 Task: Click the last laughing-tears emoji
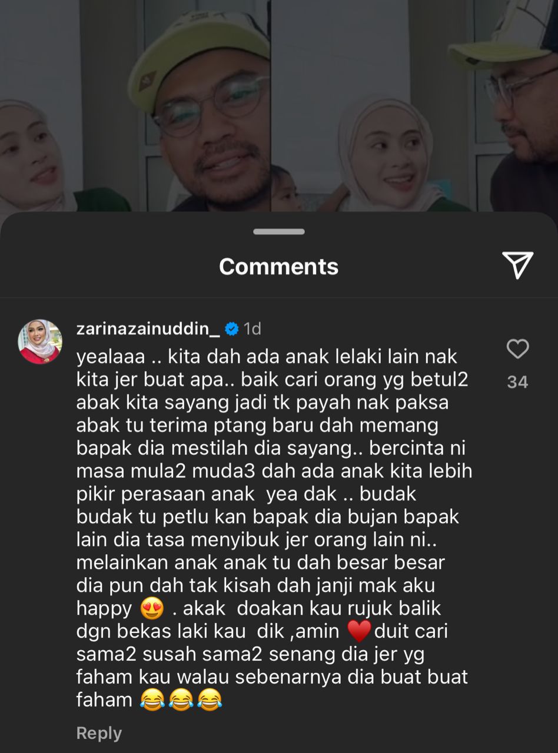coord(210,700)
